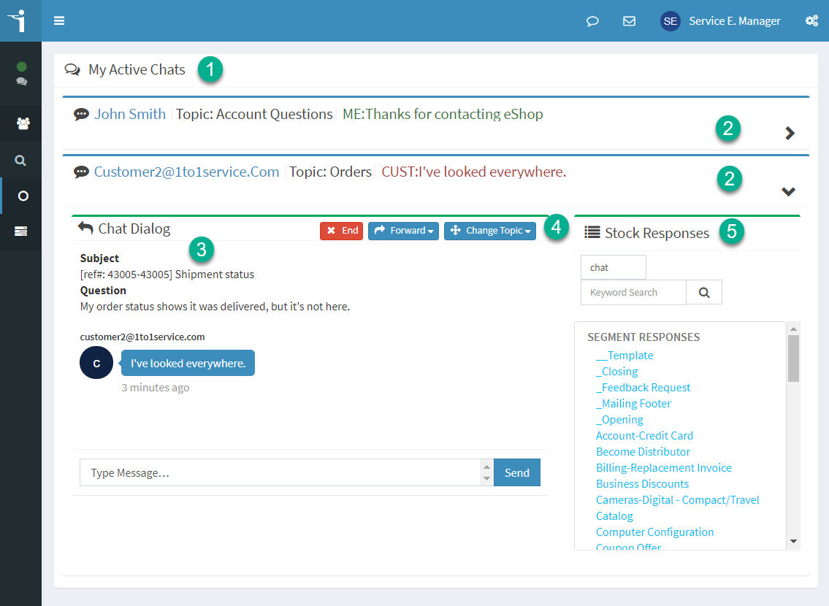Click the chat bubble icon in header
The height and width of the screenshot is (606, 829).
pos(592,21)
